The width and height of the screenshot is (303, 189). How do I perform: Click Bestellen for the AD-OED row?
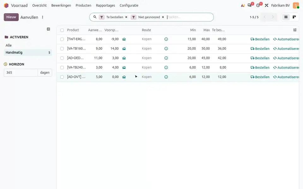260,58
